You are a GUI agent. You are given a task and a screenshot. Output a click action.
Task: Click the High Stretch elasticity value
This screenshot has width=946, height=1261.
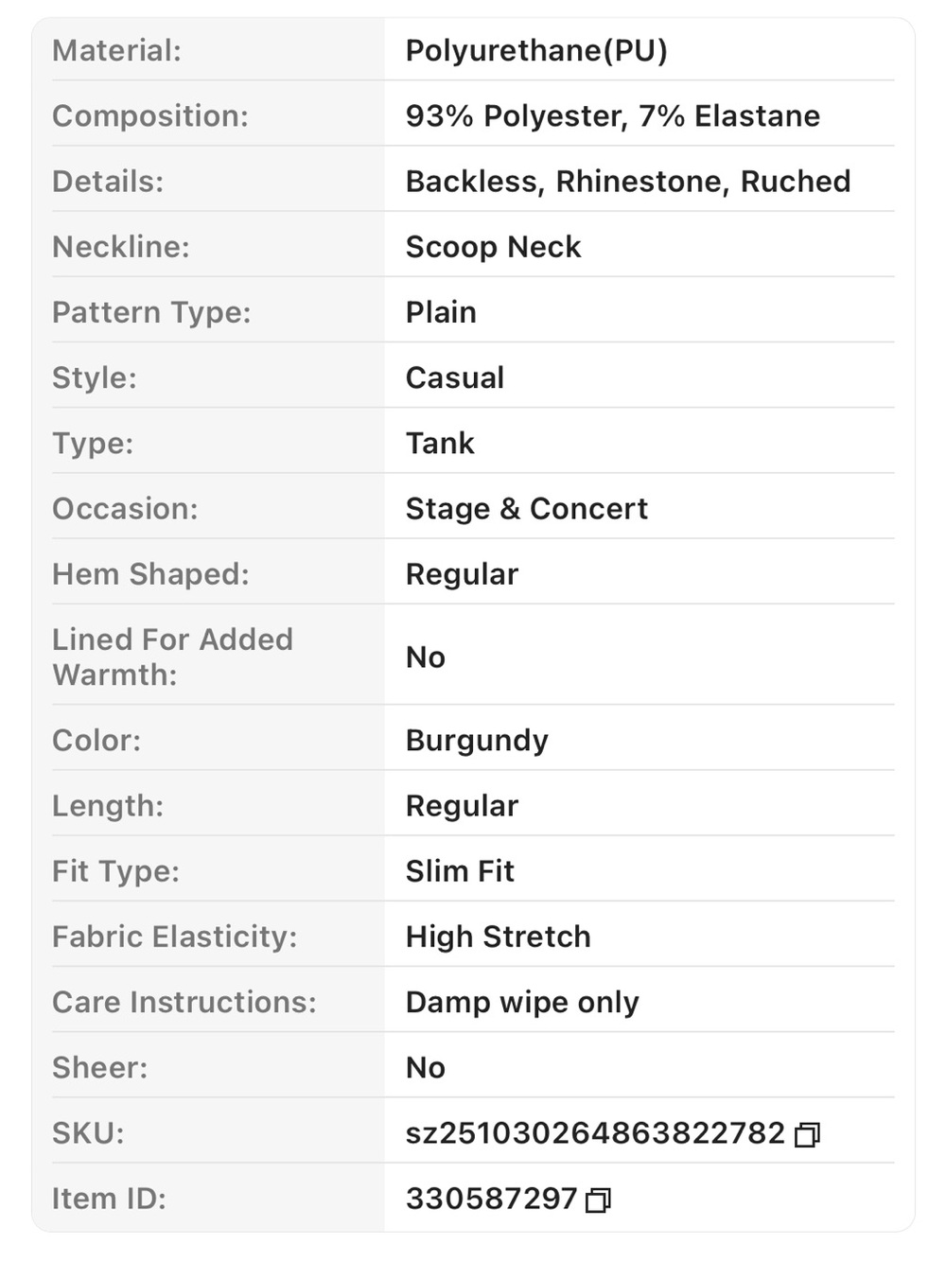(499, 937)
